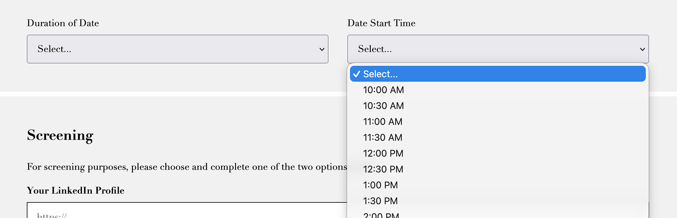The height and width of the screenshot is (218, 677).
Task: Pick 10:30 AM from the list
Action: click(x=383, y=106)
